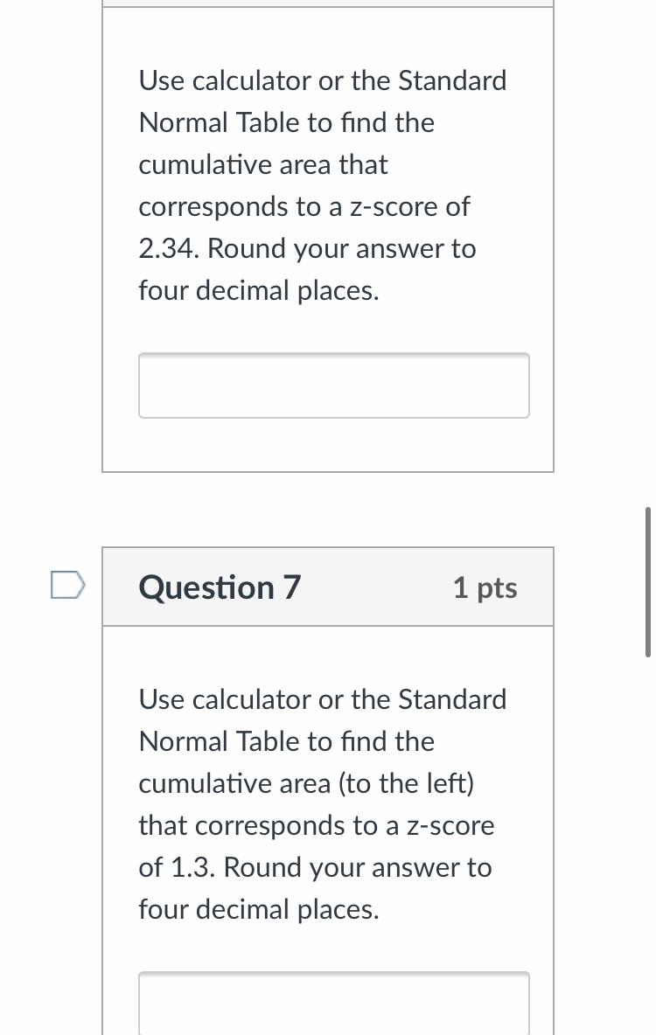Click "Use calculator or the Standard" in Question 7

point(323,700)
